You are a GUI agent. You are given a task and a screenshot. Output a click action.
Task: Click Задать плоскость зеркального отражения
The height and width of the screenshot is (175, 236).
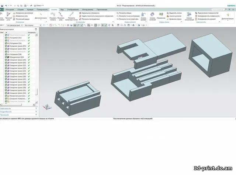pyautogui.click(x=96, y=16)
